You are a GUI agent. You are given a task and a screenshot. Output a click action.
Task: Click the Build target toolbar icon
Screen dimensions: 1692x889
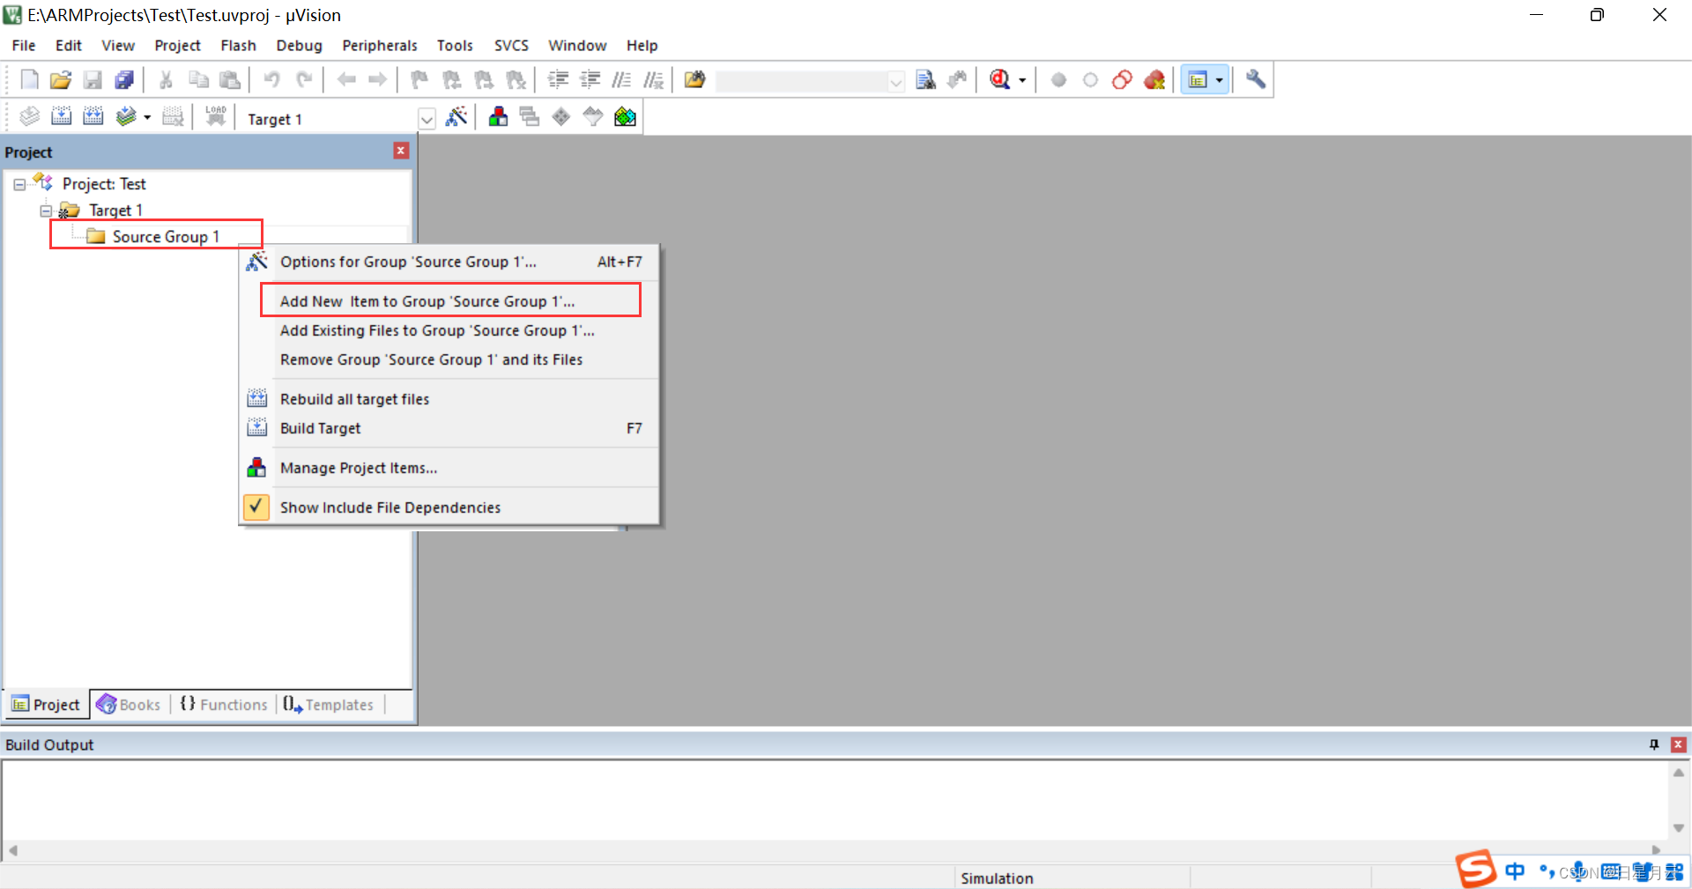[61, 116]
